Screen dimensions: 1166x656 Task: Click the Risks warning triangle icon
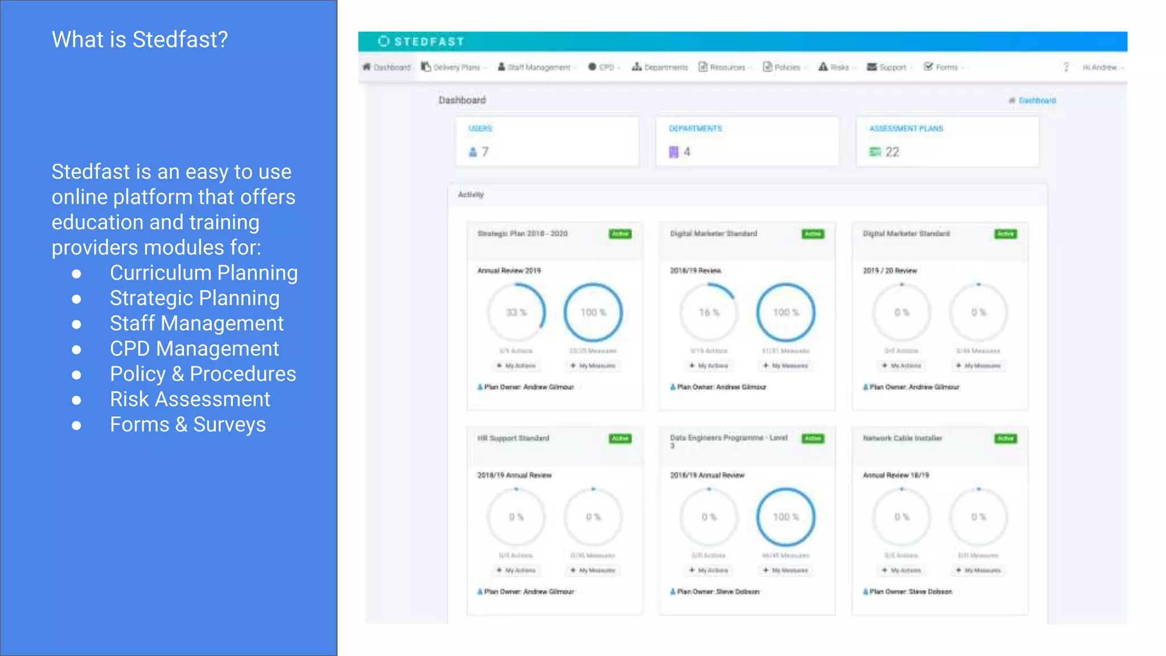823,67
